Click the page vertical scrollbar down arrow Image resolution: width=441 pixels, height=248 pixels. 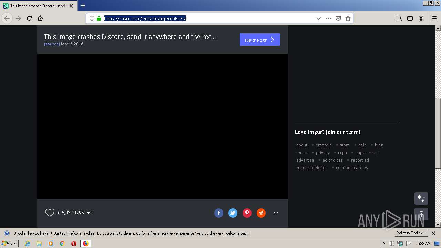point(438,225)
